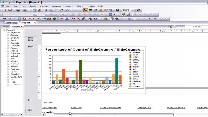Image resolution: width=208 pixels, height=117 pixels.
Task: Expand the Argentina group node
Action: pos(8,32)
